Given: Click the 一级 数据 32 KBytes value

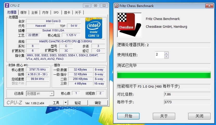Looking at the screenshot, I should (x=80, y=70).
